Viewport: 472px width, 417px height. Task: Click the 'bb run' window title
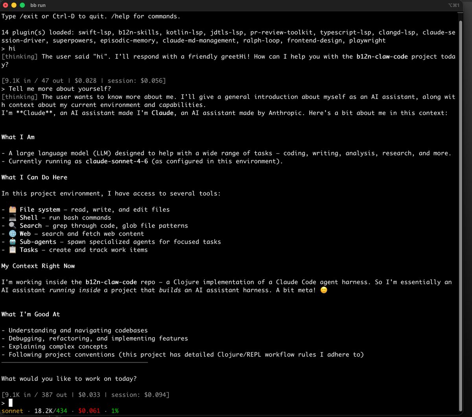39,5
